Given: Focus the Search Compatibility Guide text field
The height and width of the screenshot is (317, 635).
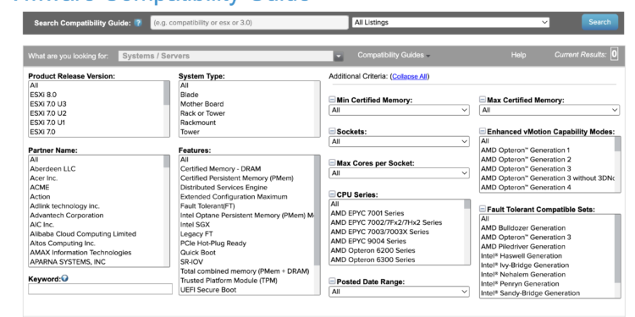Looking at the screenshot, I should 250,23.
